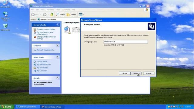Click the Next button in the wizard
This screenshot has width=194, height=109.
click(136, 73)
